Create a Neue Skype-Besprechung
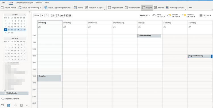The height and width of the screenshot is (108, 213). click(57, 8)
